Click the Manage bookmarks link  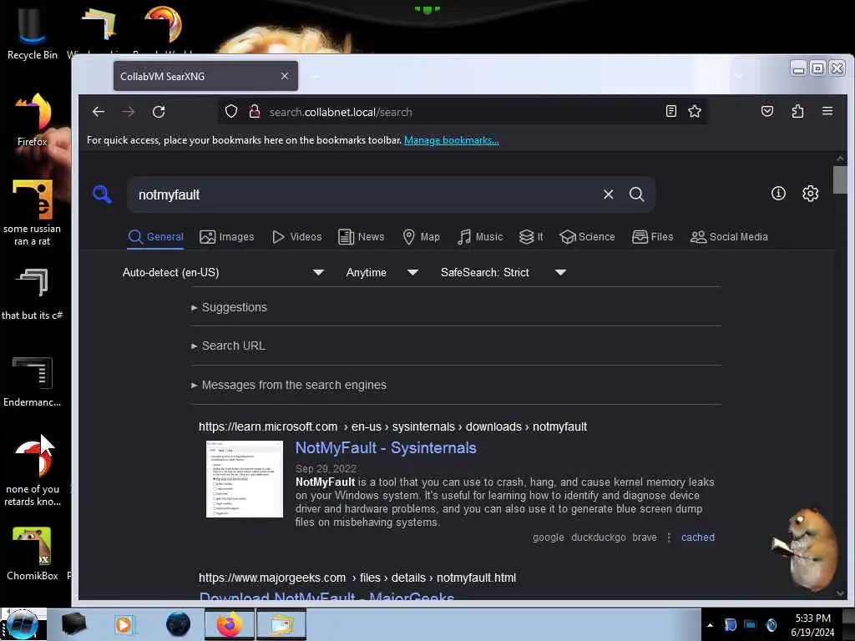(x=451, y=140)
